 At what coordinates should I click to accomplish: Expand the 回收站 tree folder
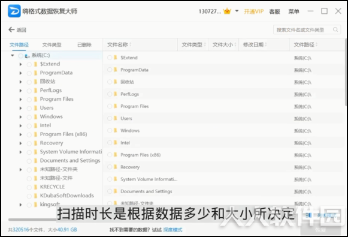pos(20,82)
